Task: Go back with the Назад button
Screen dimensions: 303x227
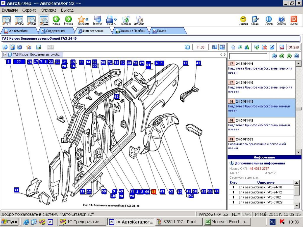Action: (56, 20)
